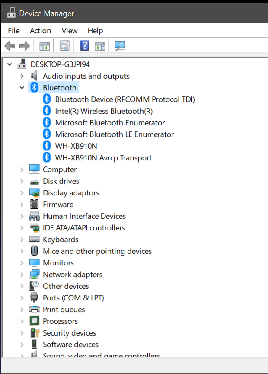The width and height of the screenshot is (268, 374).
Task: Click the Human Interface Devices icon
Action: 34,216
